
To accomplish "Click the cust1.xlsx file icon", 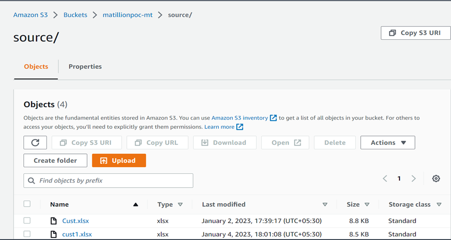I will tap(54, 234).
